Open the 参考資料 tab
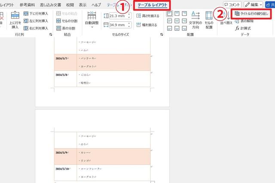This screenshot has width=275, height=183. 27,5
